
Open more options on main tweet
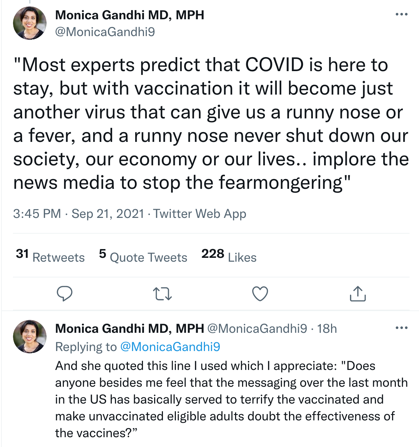[x=401, y=15]
